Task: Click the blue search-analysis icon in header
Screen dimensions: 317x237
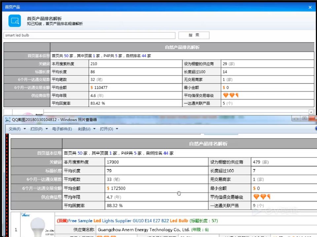Action: pos(15,21)
